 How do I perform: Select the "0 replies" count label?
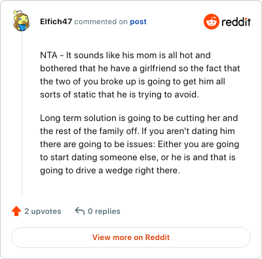pyautogui.click(x=104, y=211)
